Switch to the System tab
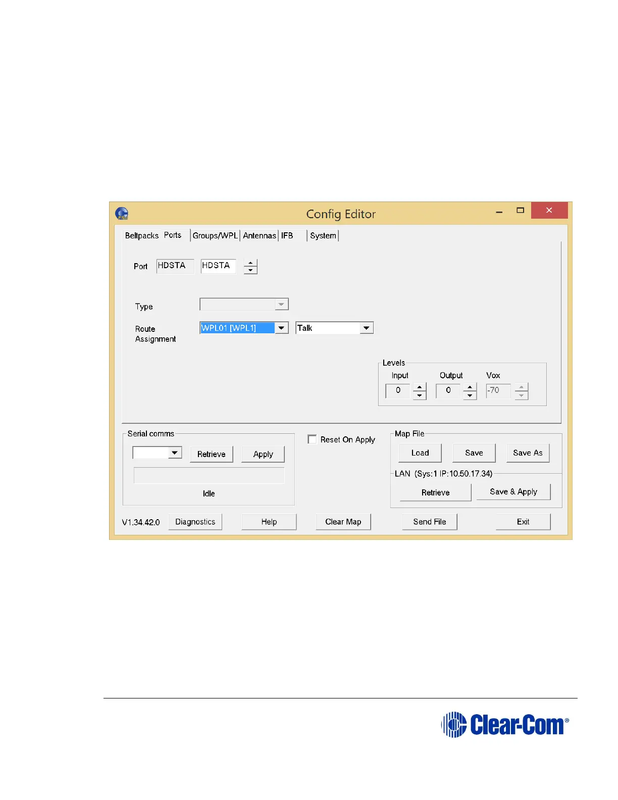This screenshot has width=618, height=800. [323, 236]
